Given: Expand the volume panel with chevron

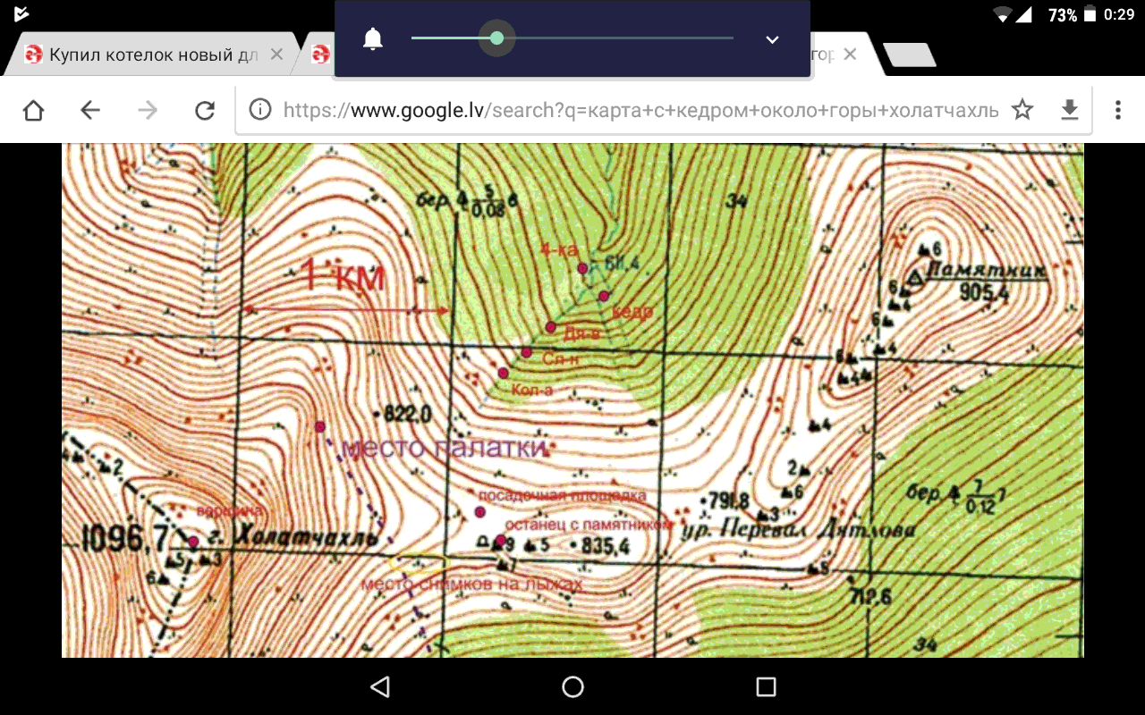Looking at the screenshot, I should point(772,39).
